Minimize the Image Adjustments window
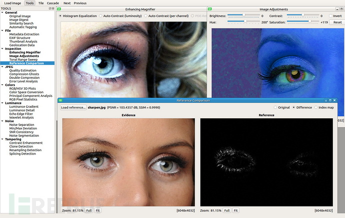This screenshot has height=218, width=345. (x=337, y=9)
